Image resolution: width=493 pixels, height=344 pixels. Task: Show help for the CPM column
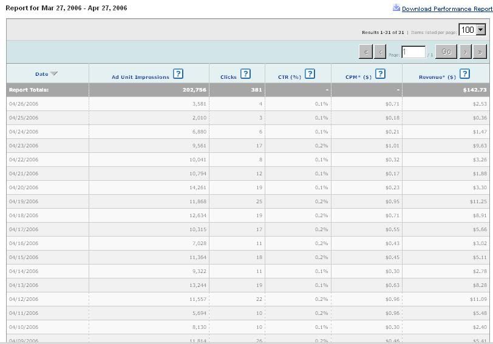[380, 74]
